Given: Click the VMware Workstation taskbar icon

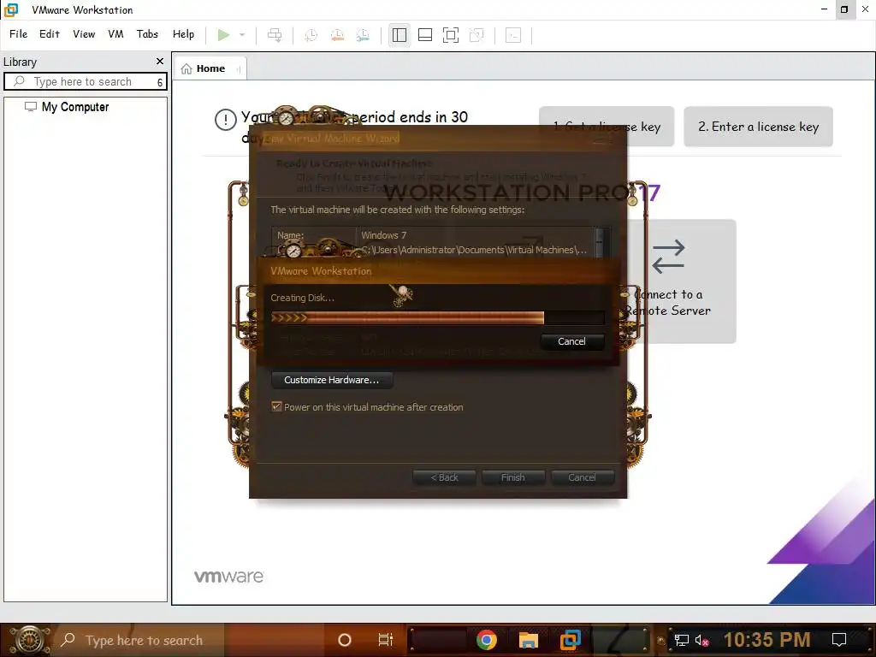Looking at the screenshot, I should pos(571,640).
